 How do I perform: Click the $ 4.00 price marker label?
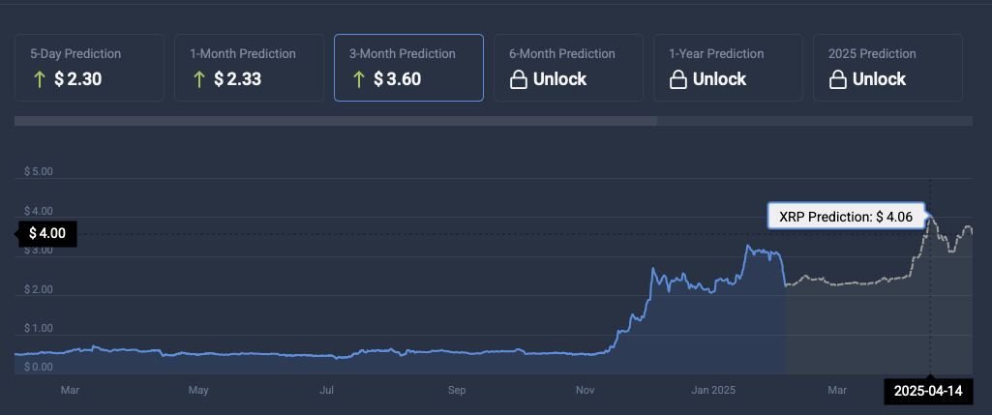pyautogui.click(x=47, y=234)
